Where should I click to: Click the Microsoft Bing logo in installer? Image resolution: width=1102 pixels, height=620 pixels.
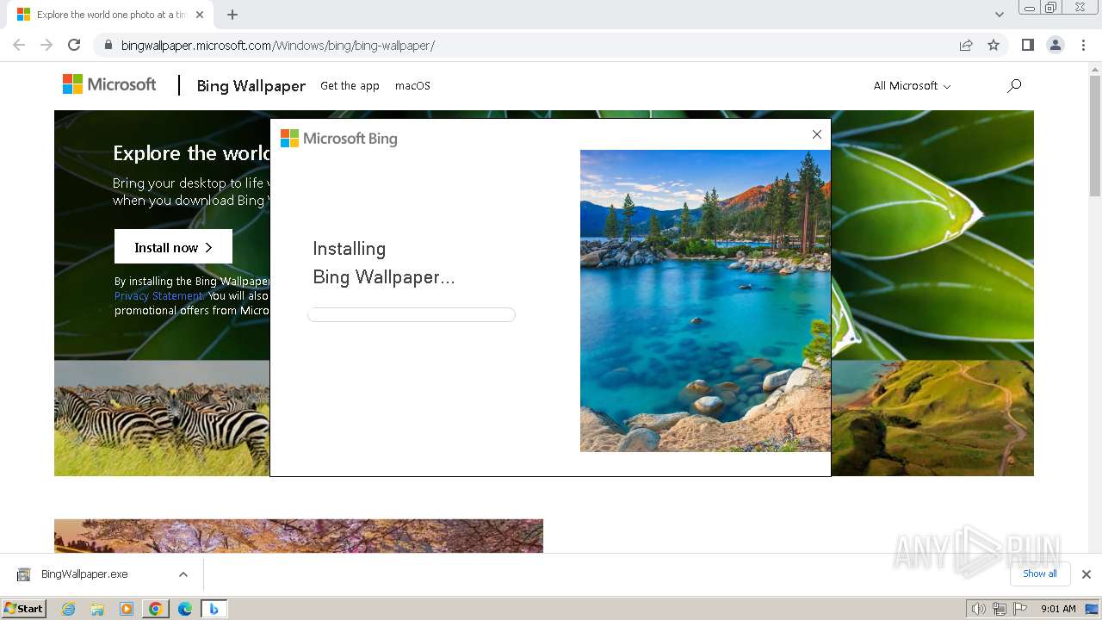[x=339, y=139]
